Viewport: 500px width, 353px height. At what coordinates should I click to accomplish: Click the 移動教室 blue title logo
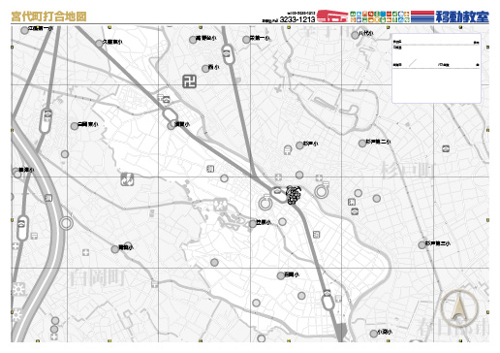[462, 16]
